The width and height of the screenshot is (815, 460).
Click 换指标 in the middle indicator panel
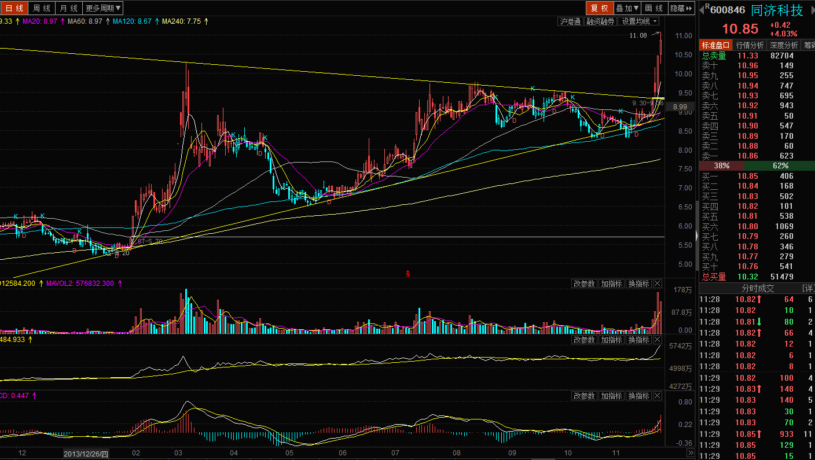pos(639,340)
